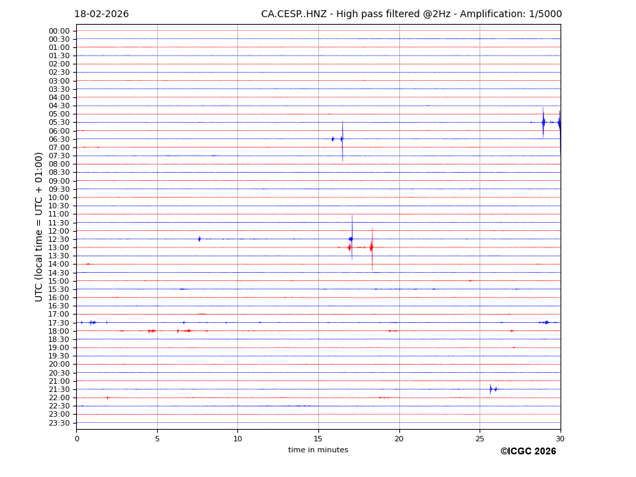Viewport: 636px width, 477px height.
Task: Click the 23:30 hour tick label
Action: pos(59,423)
